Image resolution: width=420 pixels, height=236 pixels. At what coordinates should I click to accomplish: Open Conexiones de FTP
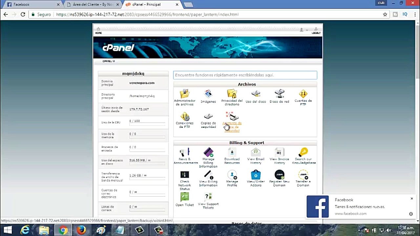click(184, 116)
